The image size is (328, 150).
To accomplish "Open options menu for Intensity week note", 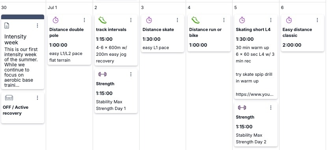I will click(37, 26).
